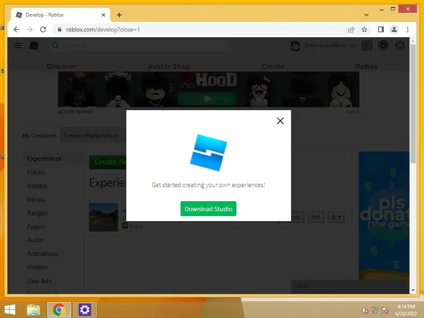Bookmark this page with the star
This screenshot has height=318, width=424.
click(x=364, y=29)
